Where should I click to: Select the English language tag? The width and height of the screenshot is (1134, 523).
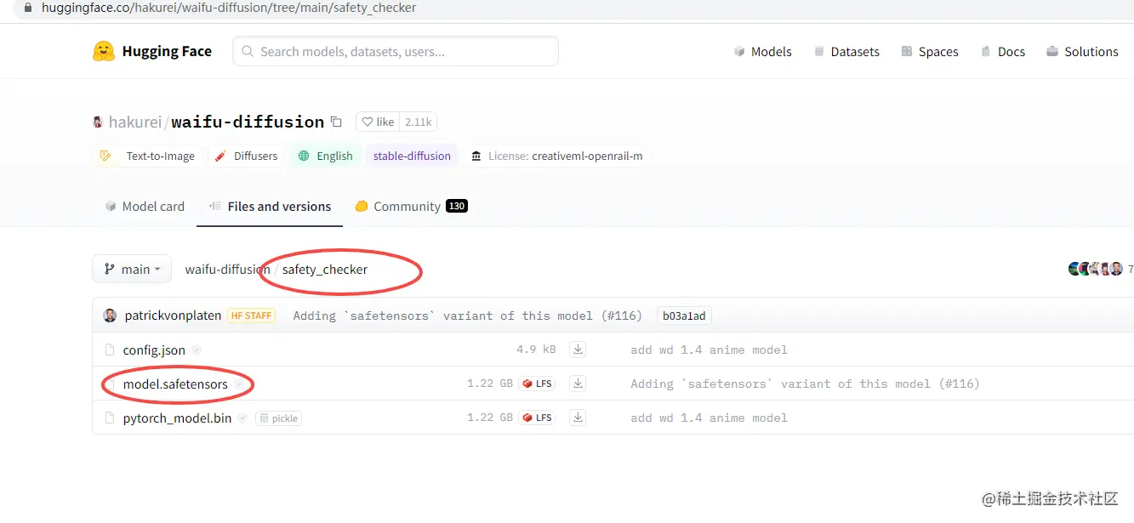pyautogui.click(x=325, y=156)
